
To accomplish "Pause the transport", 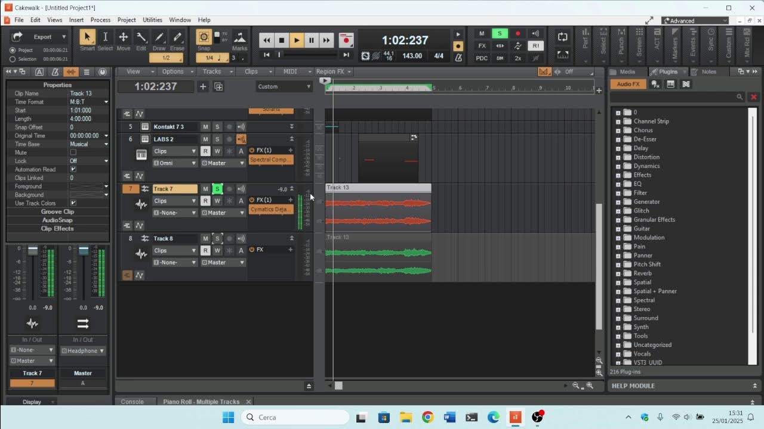I will (312, 41).
